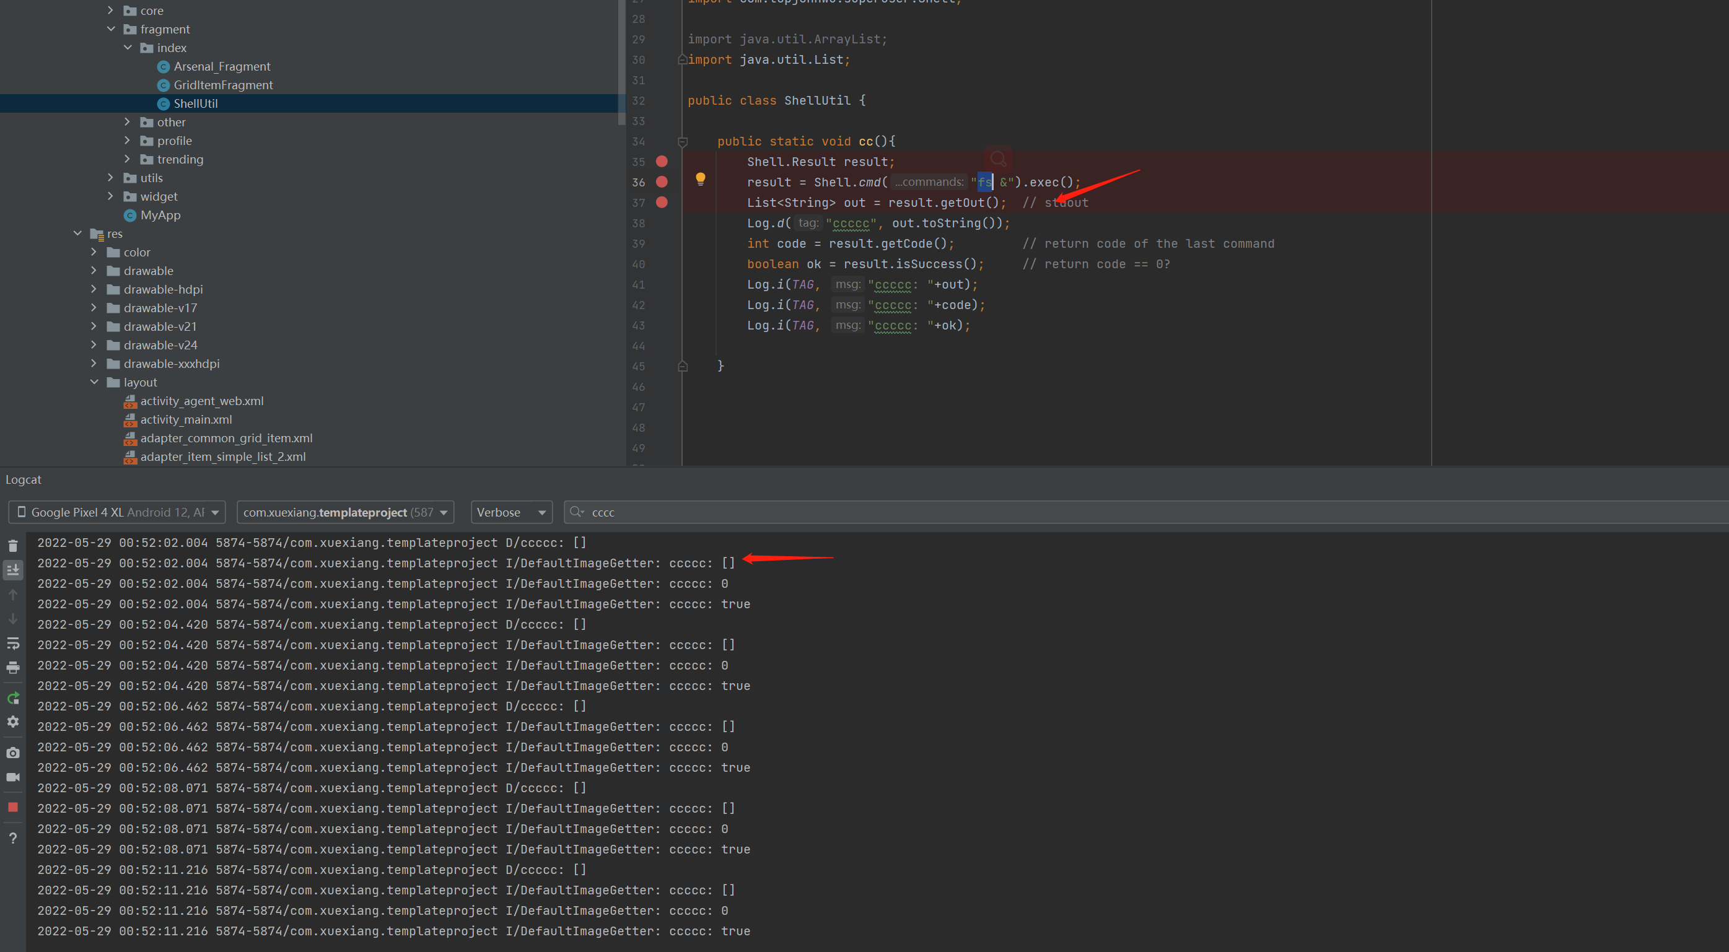Toggle the breakpoint on line 35
Image resolution: width=1729 pixels, height=952 pixels.
tap(662, 161)
